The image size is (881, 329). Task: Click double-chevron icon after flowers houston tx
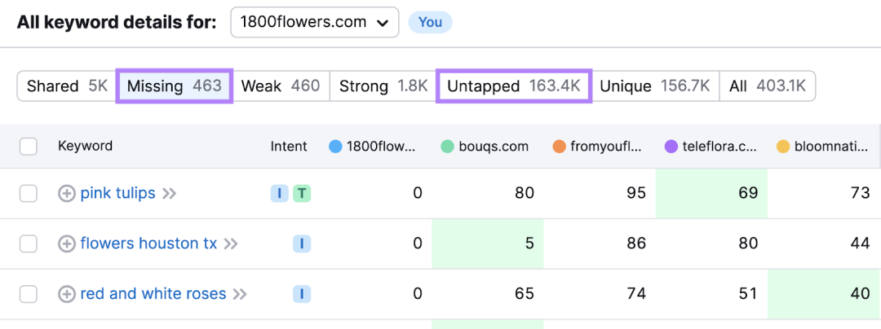[231, 243]
